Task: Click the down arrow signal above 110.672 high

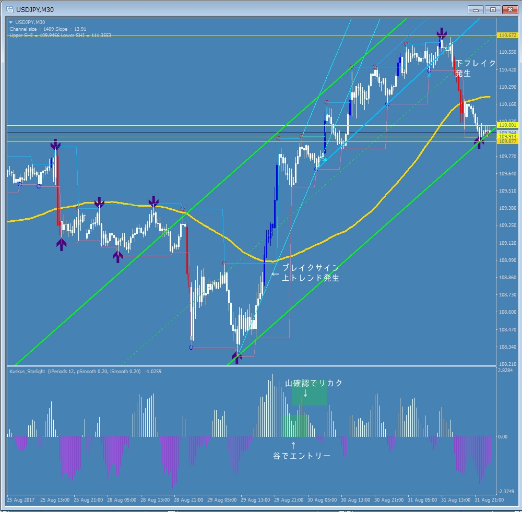Action: (x=442, y=33)
